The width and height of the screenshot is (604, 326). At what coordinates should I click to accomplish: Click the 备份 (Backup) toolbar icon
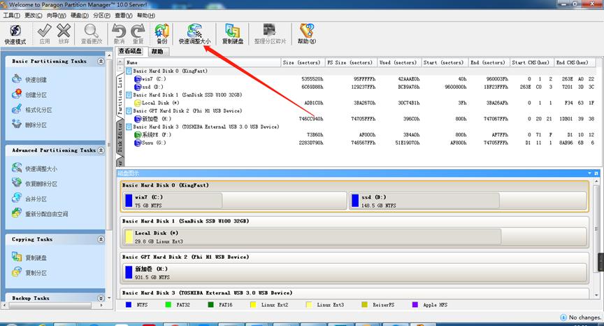coord(161,34)
